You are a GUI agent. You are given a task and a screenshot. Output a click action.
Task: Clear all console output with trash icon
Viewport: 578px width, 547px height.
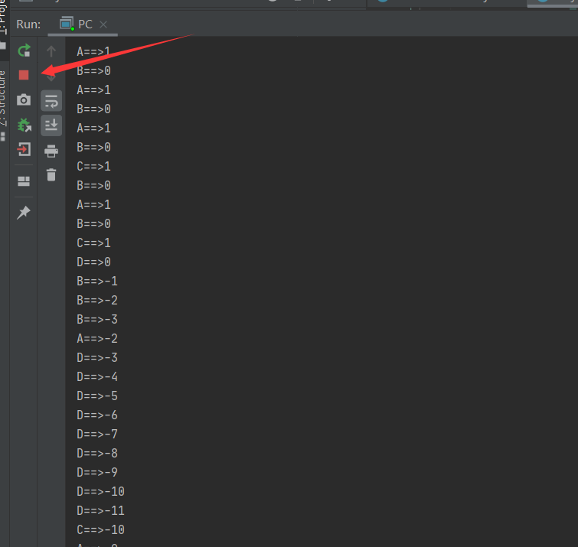coord(51,174)
